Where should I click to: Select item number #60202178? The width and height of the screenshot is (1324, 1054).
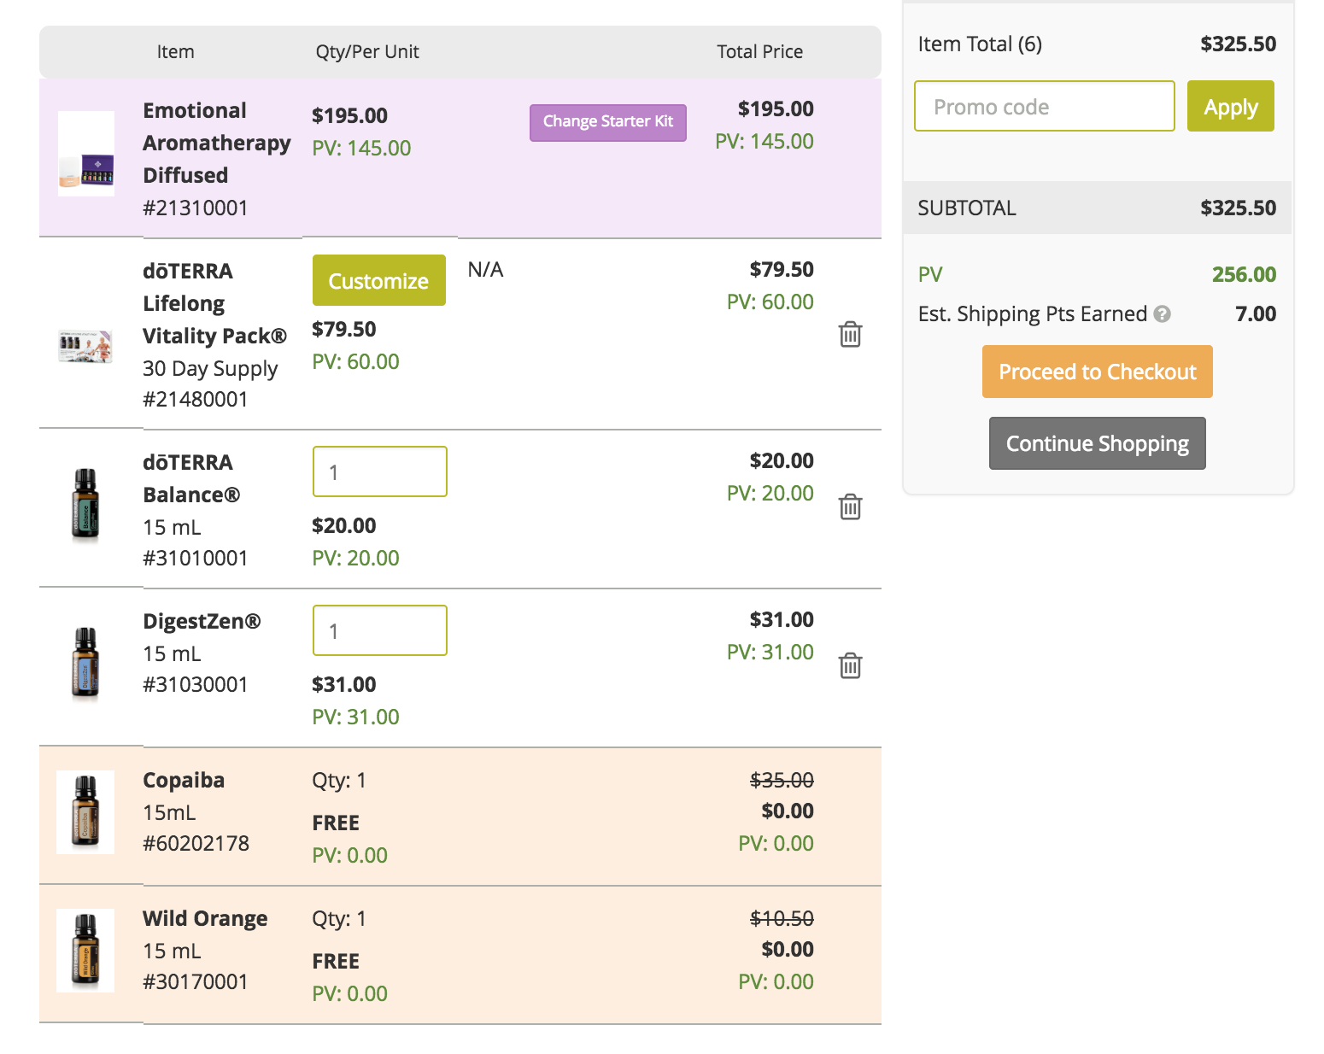196,843
